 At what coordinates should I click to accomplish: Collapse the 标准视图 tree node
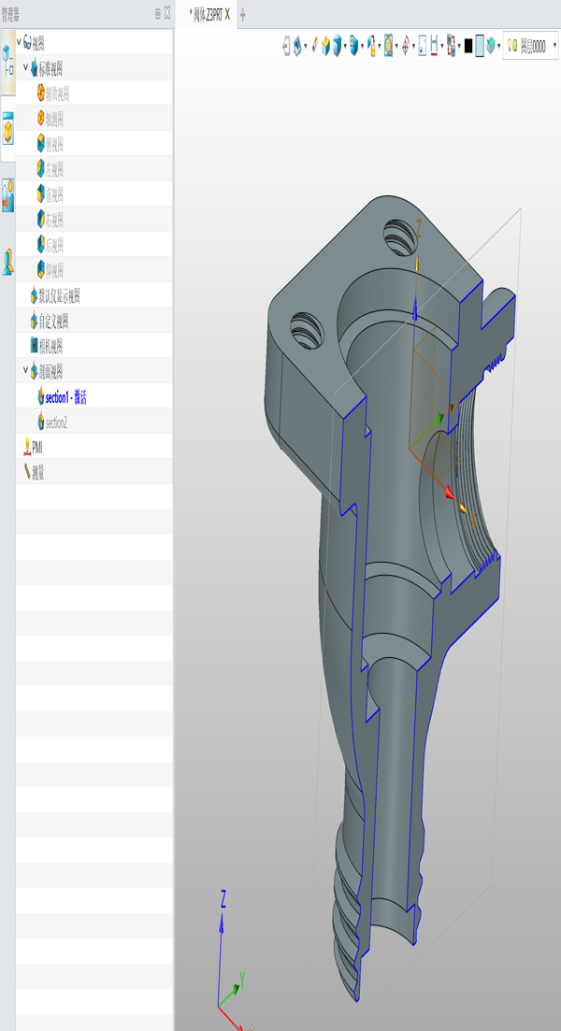pyautogui.click(x=25, y=67)
